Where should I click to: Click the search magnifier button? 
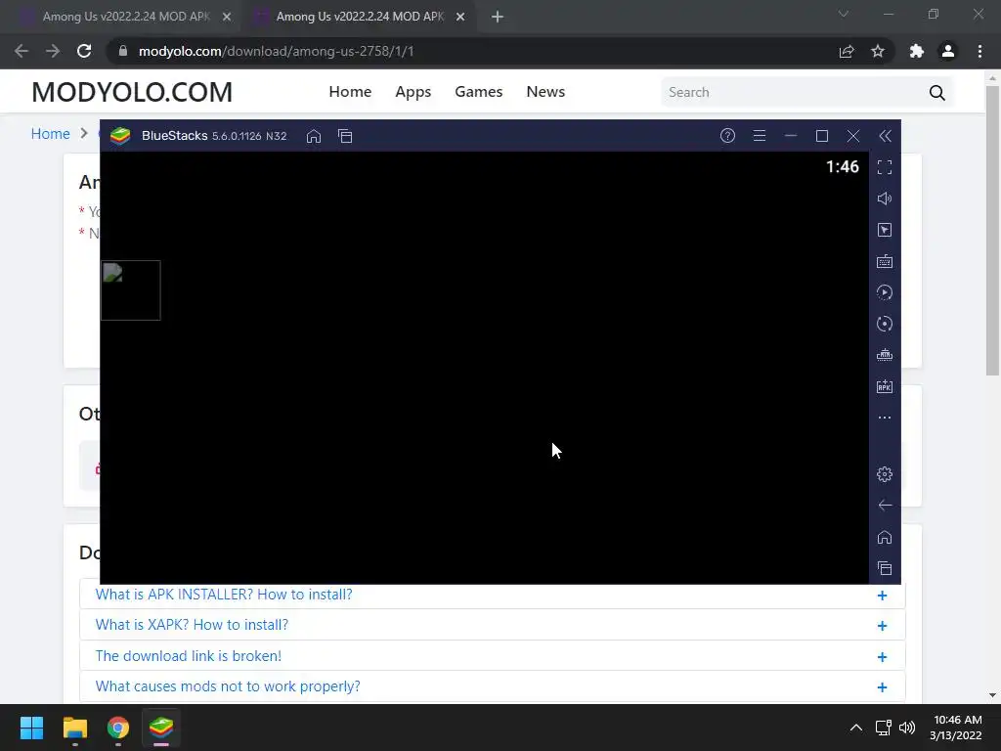tap(937, 93)
